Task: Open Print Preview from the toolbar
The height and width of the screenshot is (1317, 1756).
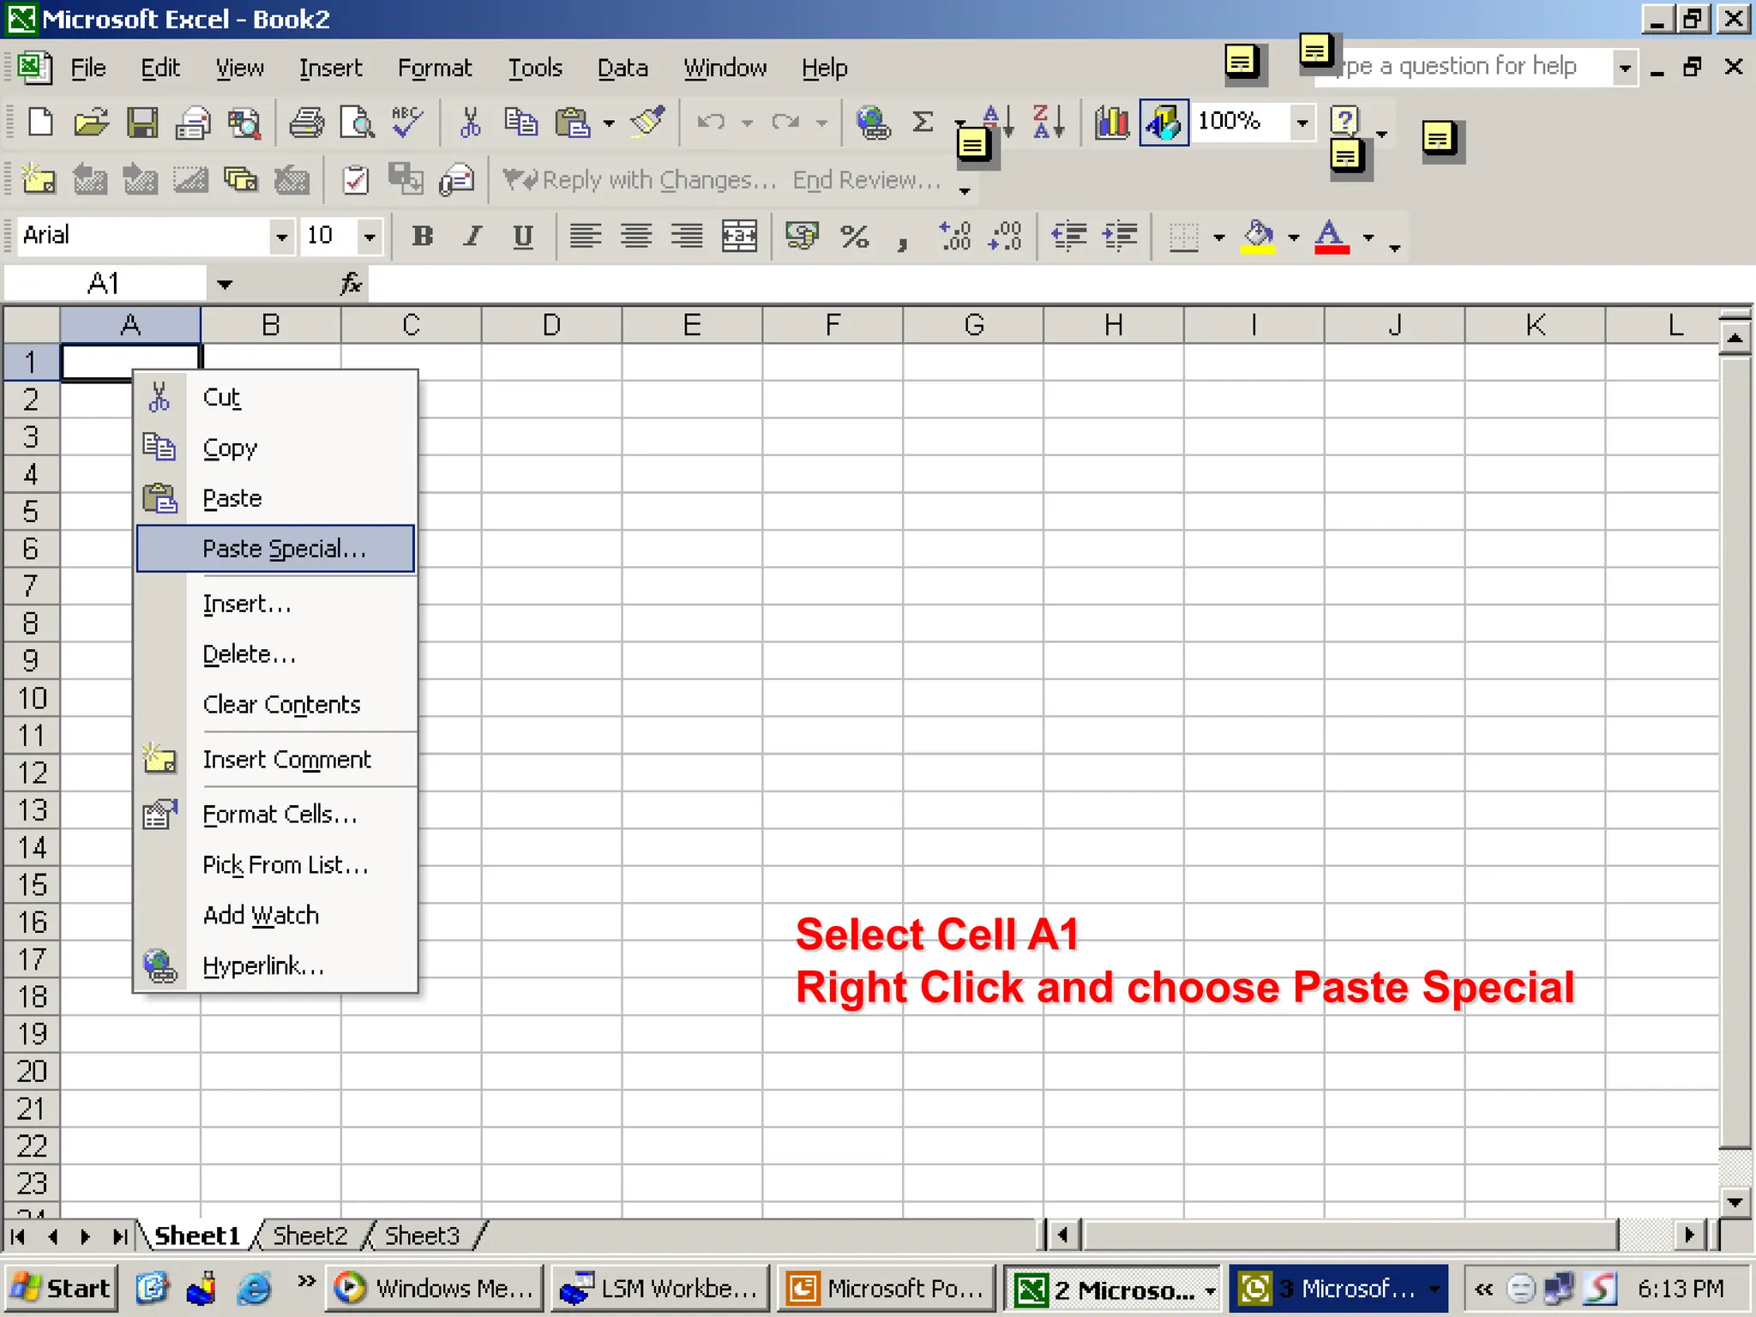Action: coord(357,123)
